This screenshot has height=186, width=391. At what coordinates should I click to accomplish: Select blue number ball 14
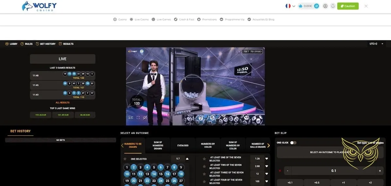[x=154, y=174]
